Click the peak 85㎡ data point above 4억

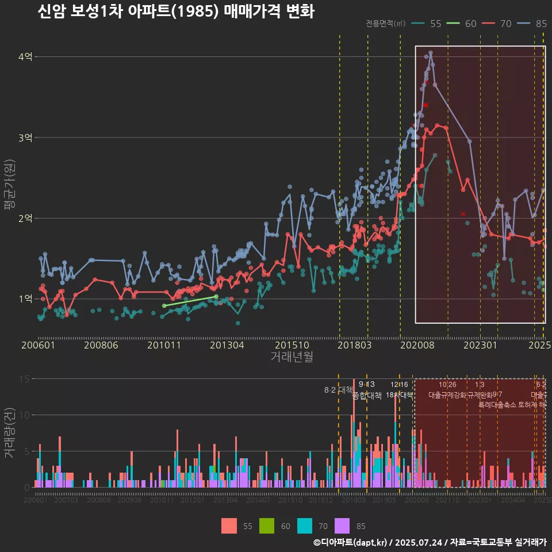(x=431, y=53)
